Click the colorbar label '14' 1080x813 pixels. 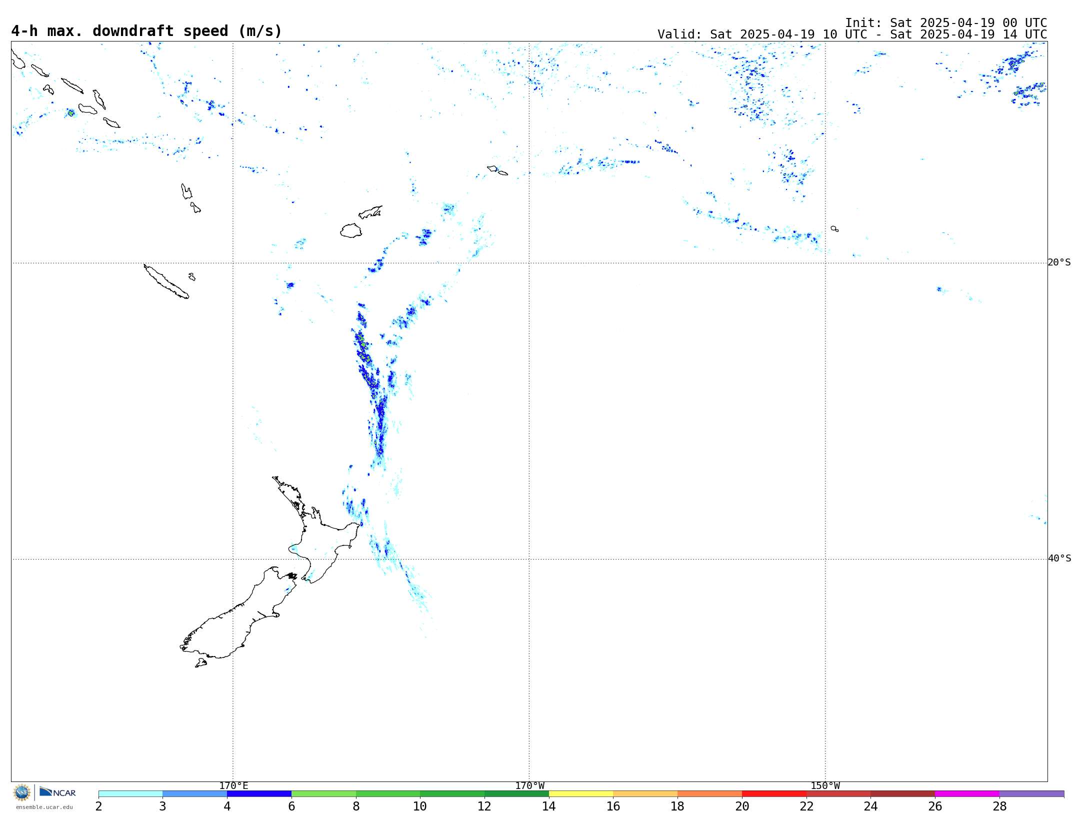(x=549, y=806)
